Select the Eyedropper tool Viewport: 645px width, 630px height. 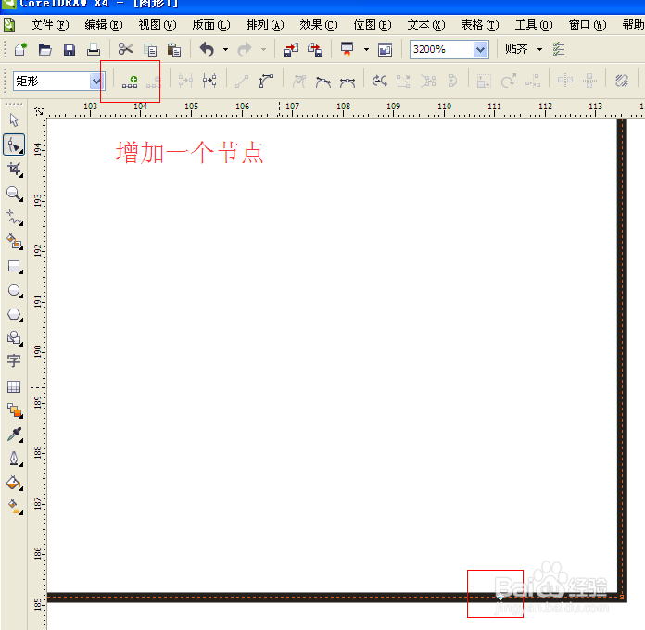click(15, 435)
